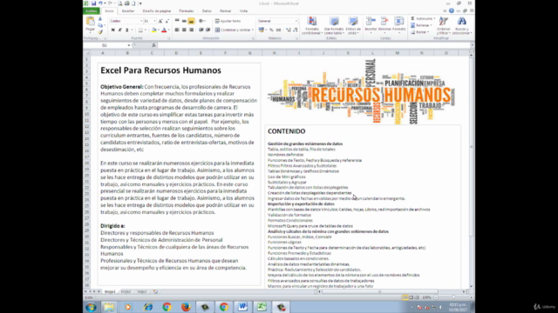Switch to the Hoja2 sheet tab
Viewport: 558px width, 313px height.
pyautogui.click(x=126, y=292)
